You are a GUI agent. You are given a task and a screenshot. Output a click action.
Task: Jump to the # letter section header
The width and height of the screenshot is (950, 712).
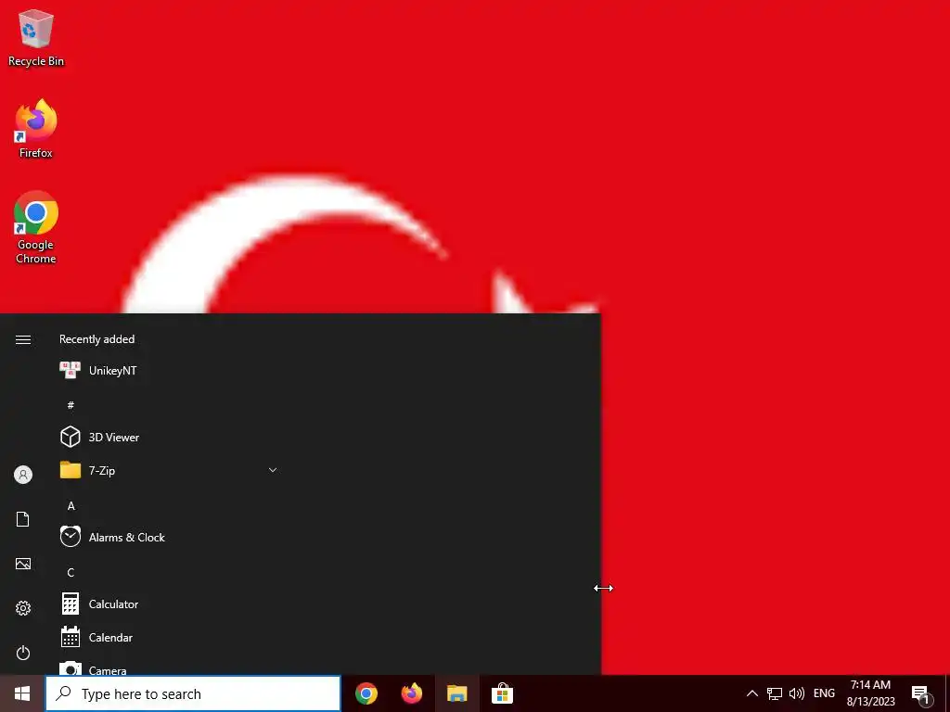(71, 405)
